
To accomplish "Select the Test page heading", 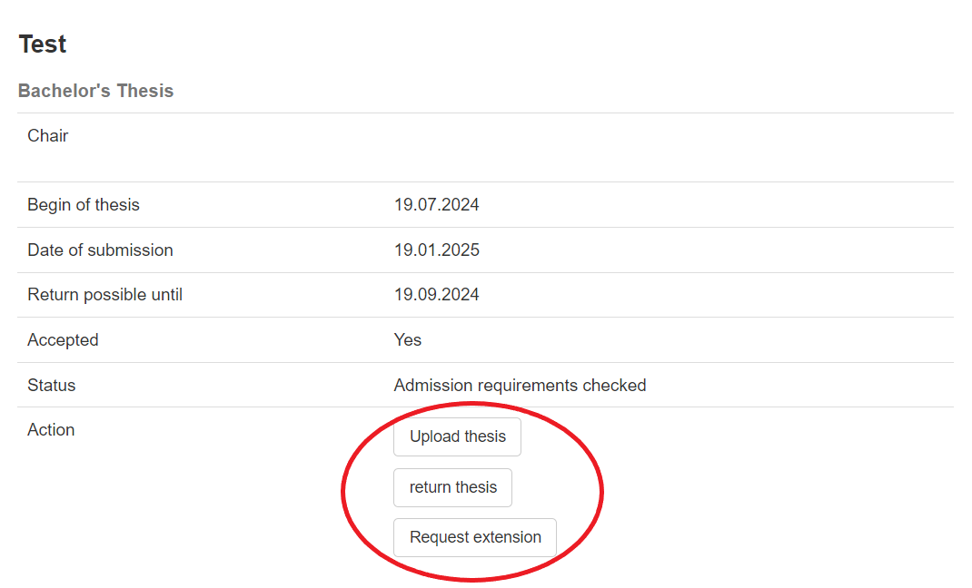I will 43,44.
